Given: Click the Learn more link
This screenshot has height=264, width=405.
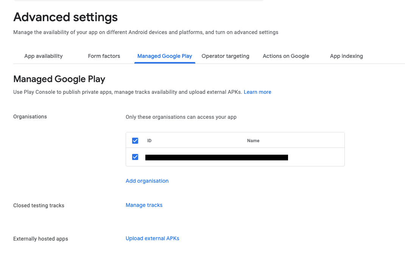Looking at the screenshot, I should [x=257, y=92].
